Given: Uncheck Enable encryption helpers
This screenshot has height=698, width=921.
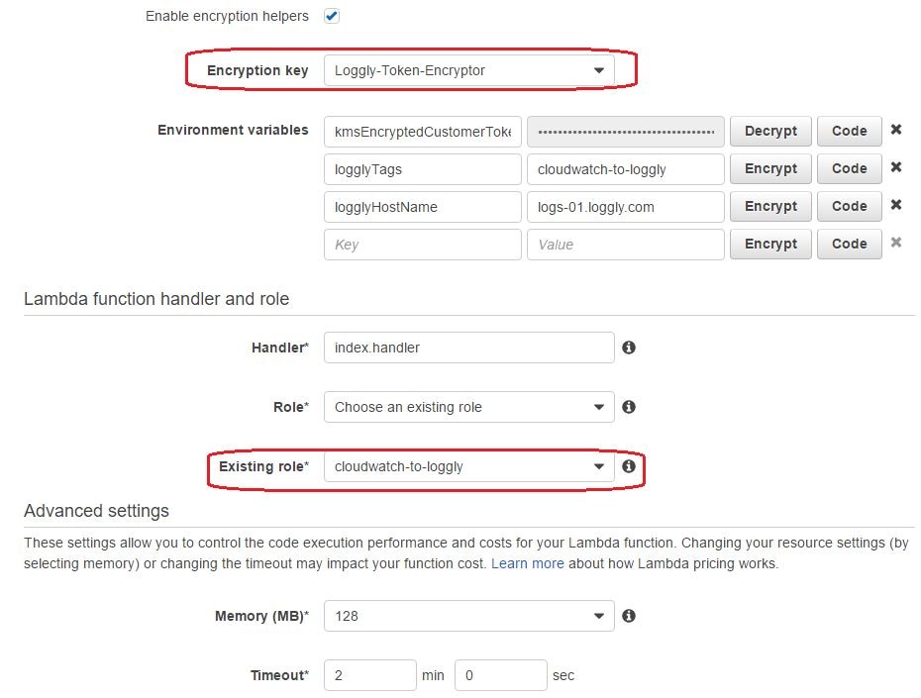Looking at the screenshot, I should (x=331, y=16).
